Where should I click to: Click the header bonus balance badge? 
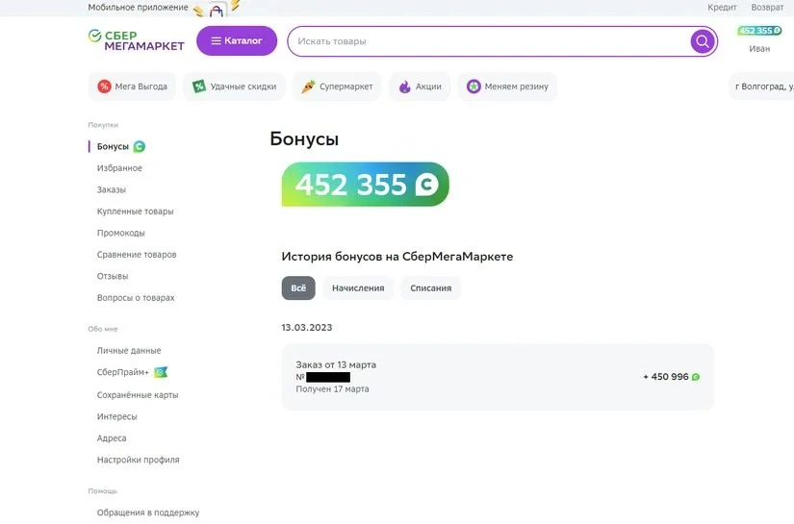point(759,31)
